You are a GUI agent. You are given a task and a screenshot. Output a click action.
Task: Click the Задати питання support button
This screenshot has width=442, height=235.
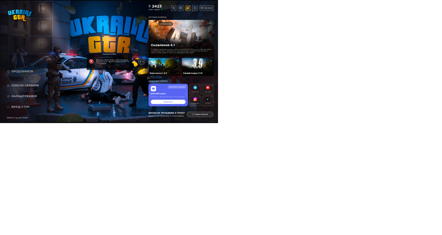coord(200,114)
